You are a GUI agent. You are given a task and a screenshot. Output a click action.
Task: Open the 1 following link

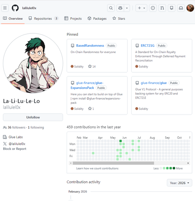coord(36,127)
